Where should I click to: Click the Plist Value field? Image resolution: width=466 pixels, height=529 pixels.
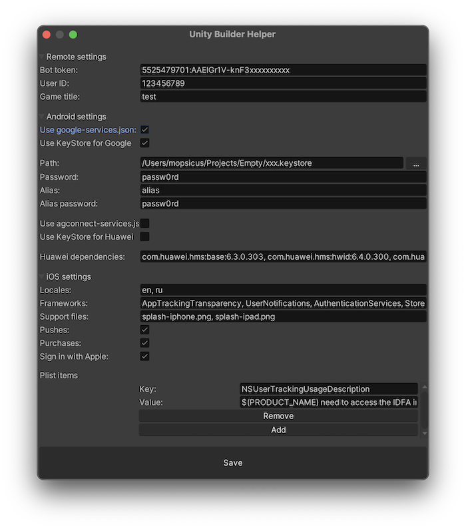(329, 402)
